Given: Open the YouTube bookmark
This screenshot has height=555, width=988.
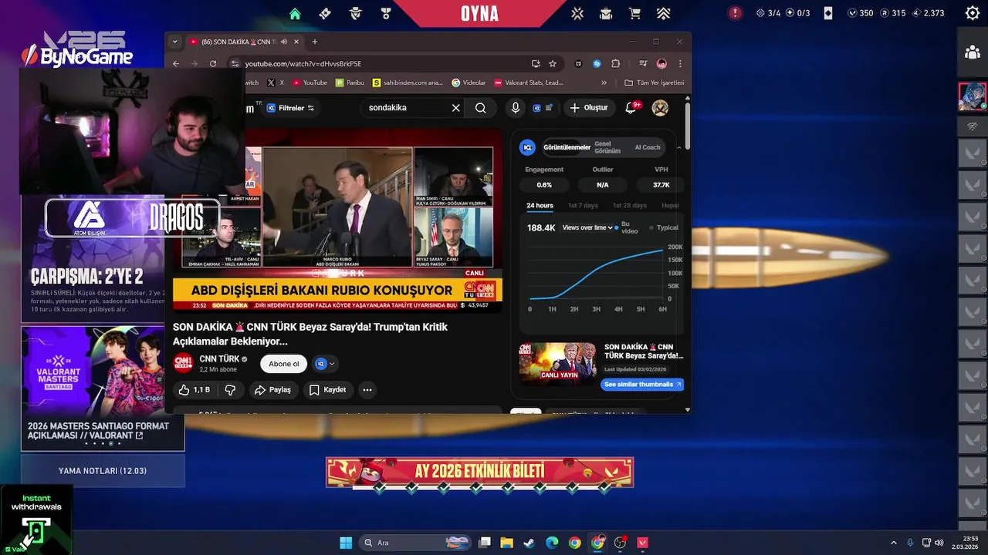Looking at the screenshot, I should point(310,82).
